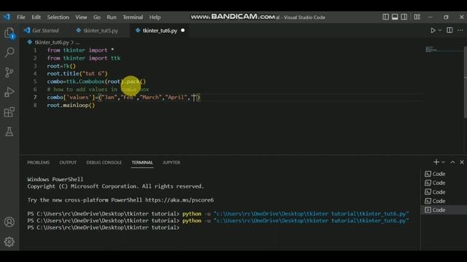467x262 pixels.
Task: Select the tkinter_tut6.py tab
Action: (x=160, y=31)
